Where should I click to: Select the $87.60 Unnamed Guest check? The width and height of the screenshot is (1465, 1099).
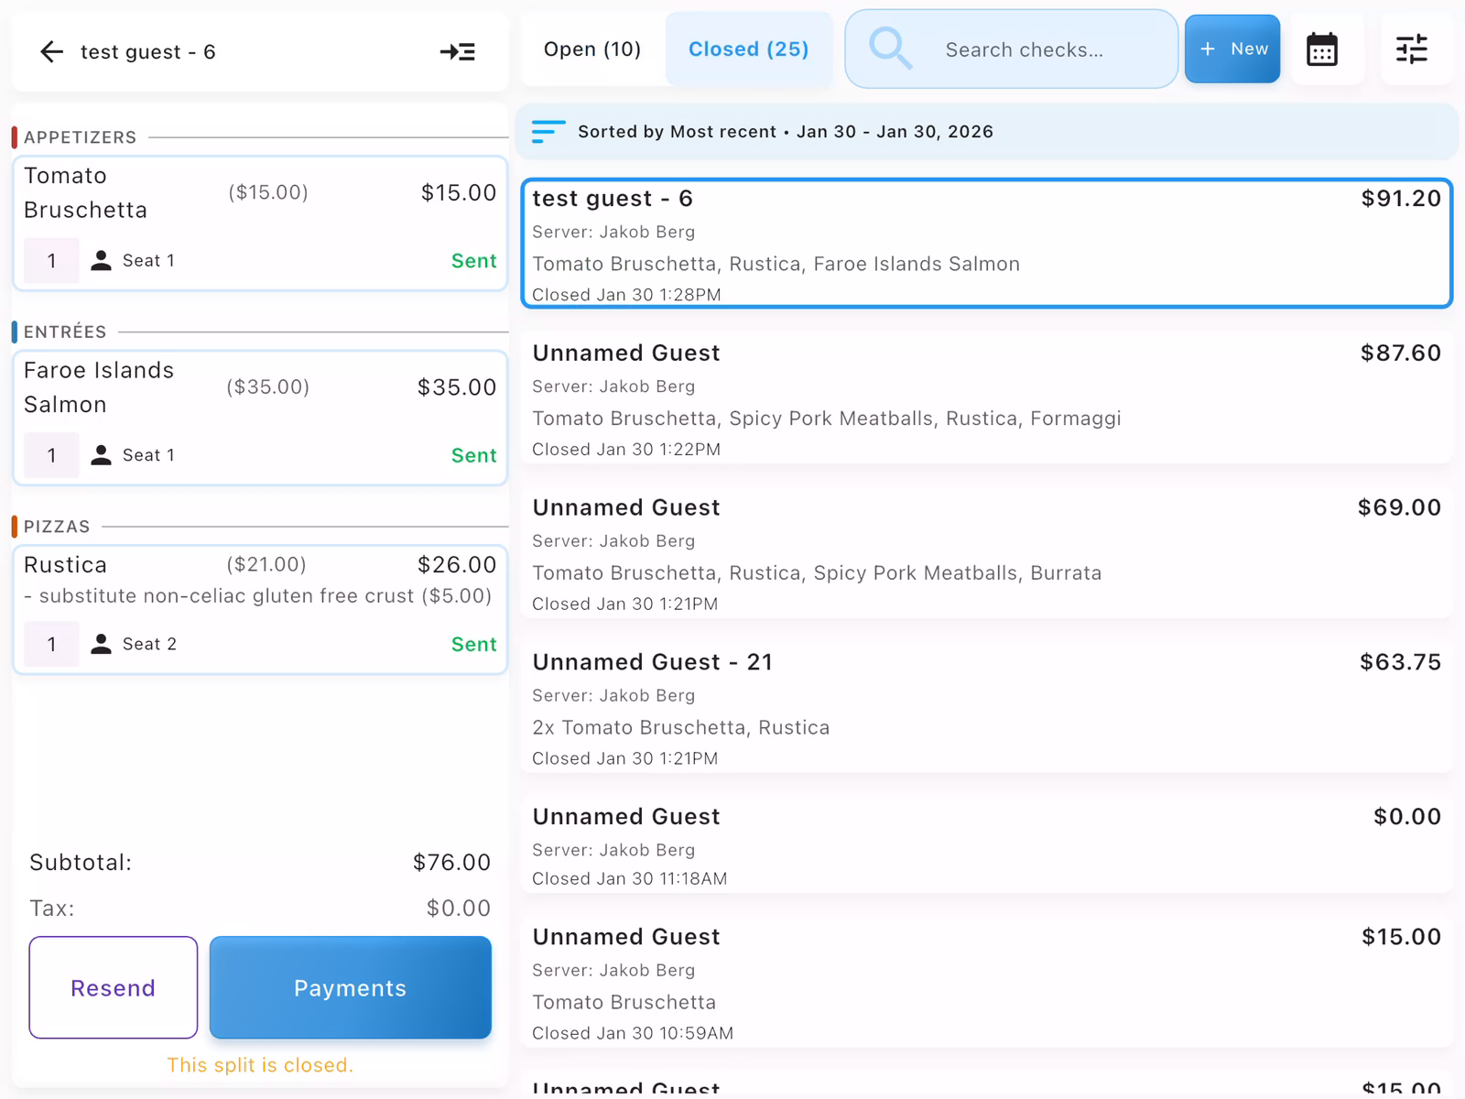[x=986, y=399]
